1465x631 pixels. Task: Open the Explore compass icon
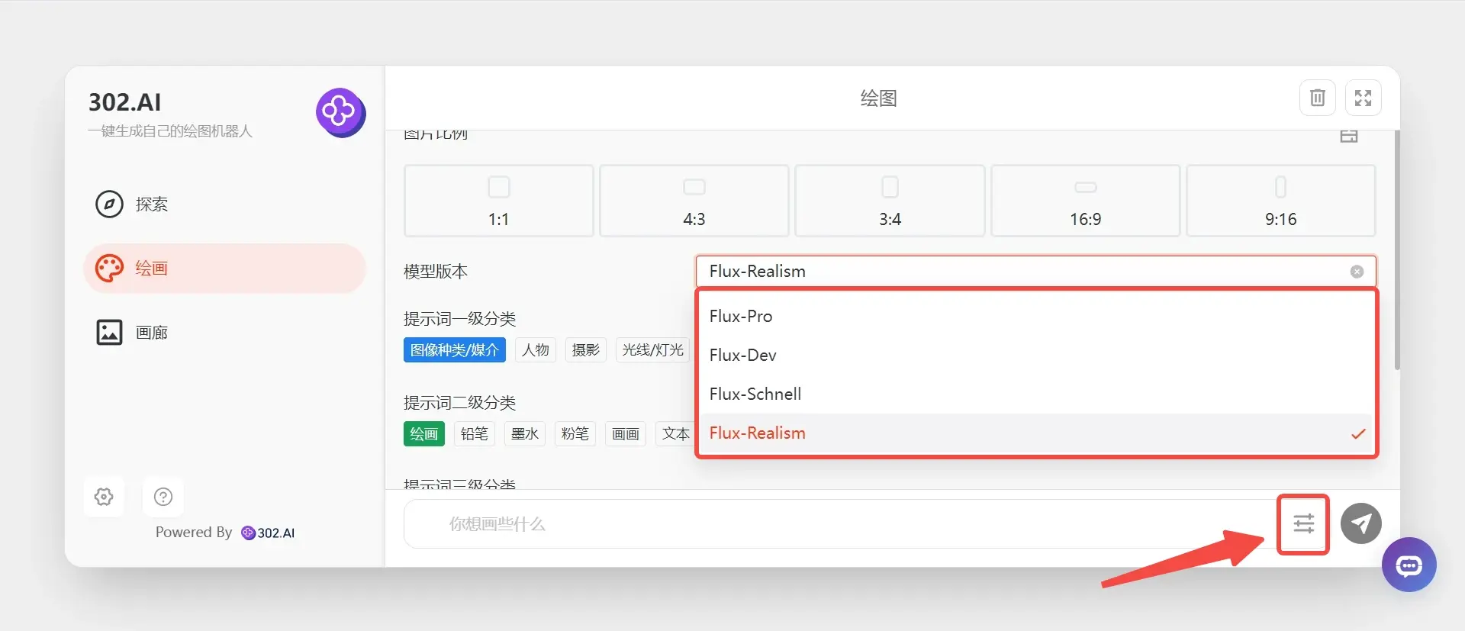coord(109,204)
